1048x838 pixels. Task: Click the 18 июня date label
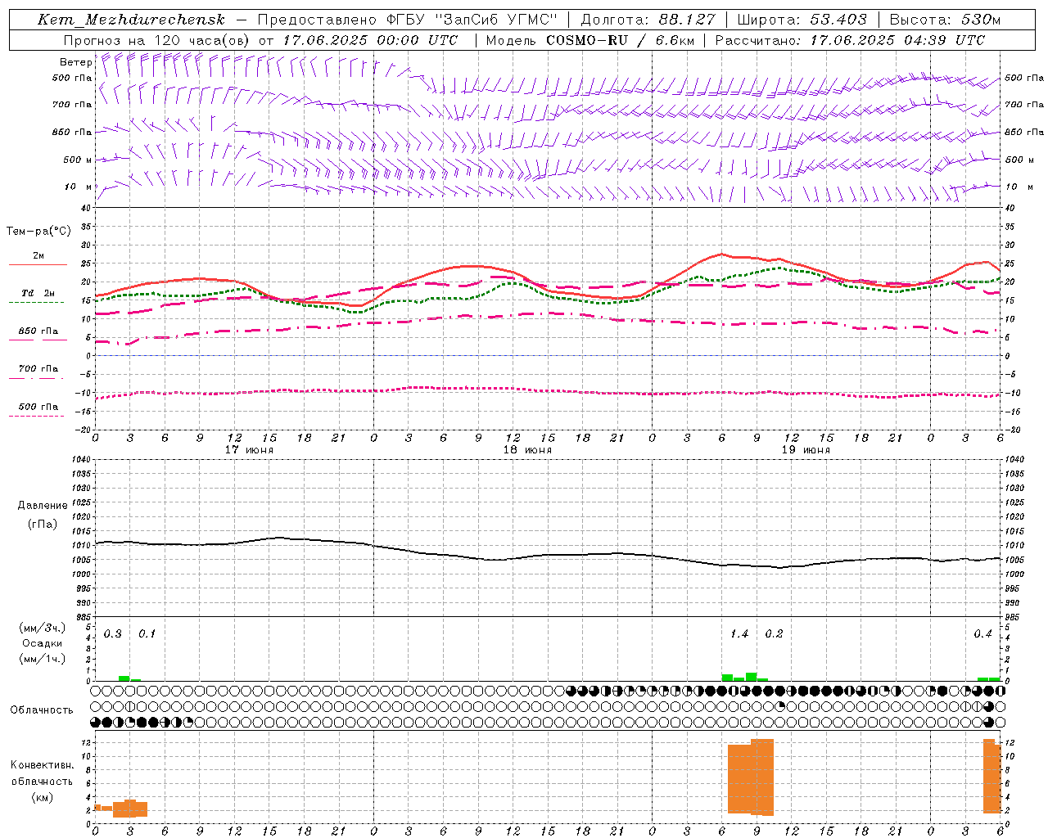tap(527, 450)
